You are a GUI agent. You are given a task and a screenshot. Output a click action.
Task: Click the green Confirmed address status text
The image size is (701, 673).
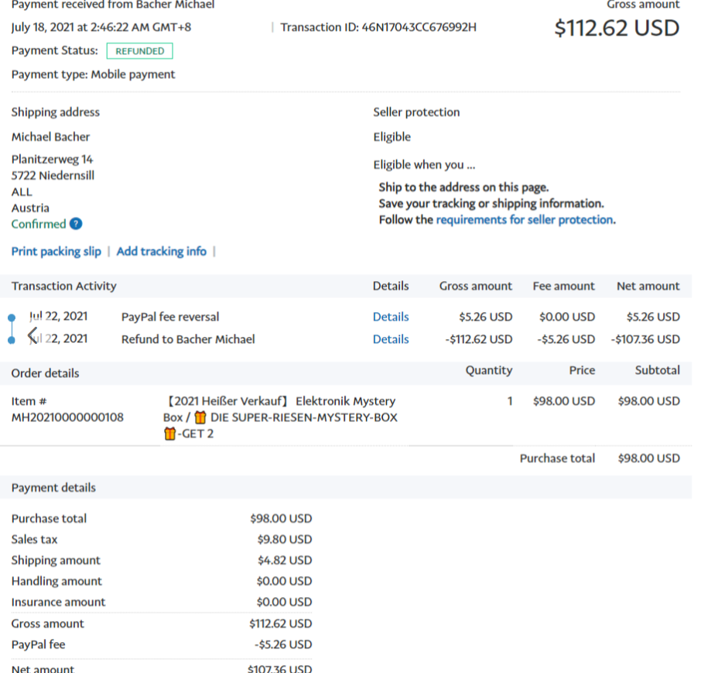[39, 225]
